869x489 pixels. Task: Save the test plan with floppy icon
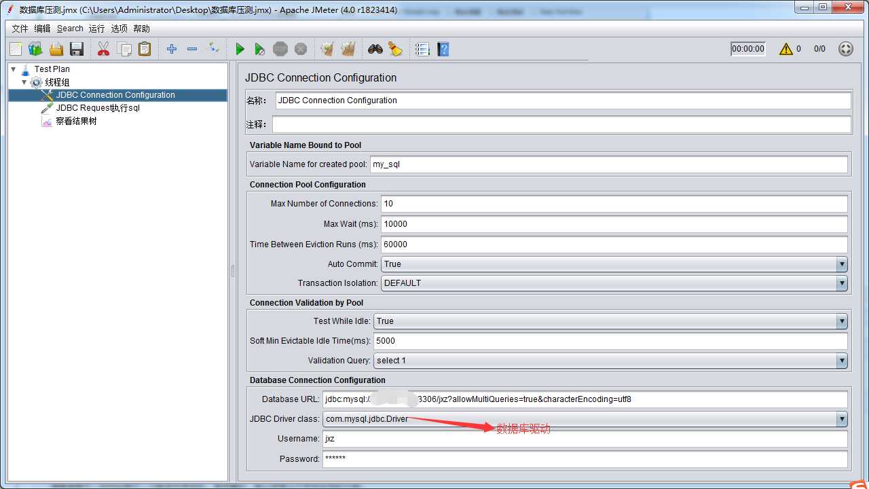77,49
